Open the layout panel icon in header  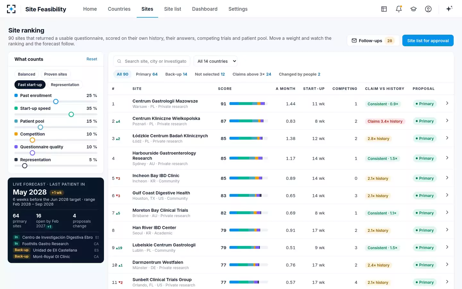[384, 9]
